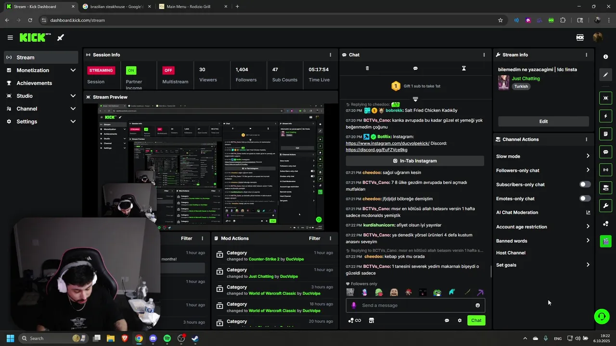Click the Partner Income ON indicator
The height and width of the screenshot is (346, 616).
[x=131, y=70]
